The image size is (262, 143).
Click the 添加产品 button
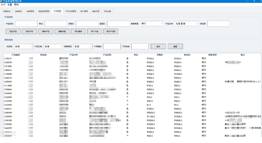(13, 31)
